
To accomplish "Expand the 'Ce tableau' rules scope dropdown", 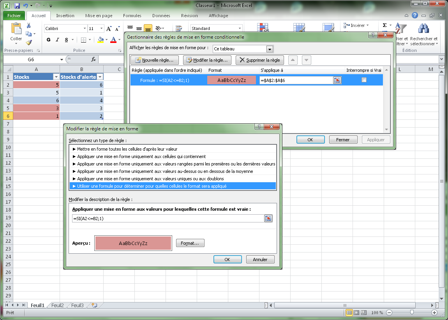I will pyautogui.click(x=270, y=49).
